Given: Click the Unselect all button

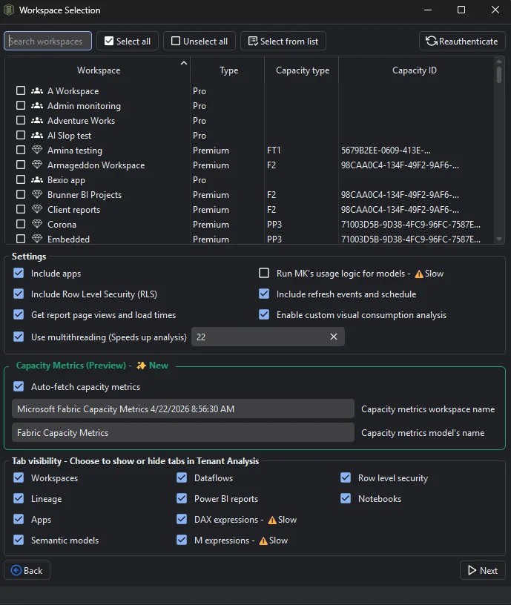Looking at the screenshot, I should click(200, 41).
